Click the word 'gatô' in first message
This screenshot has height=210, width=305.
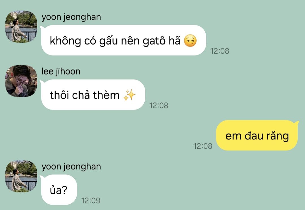click(154, 41)
